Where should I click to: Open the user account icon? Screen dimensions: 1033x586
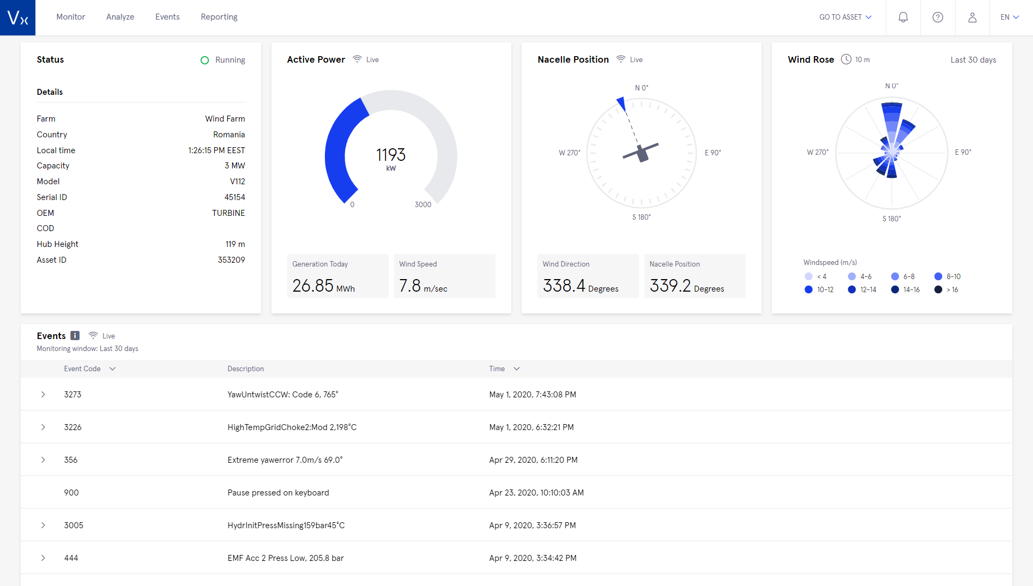972,17
